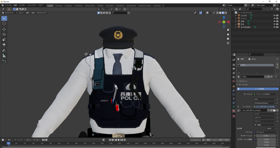The image size is (280, 148).
Task: Pick the Measure tool
Action: (x=4, y=56)
